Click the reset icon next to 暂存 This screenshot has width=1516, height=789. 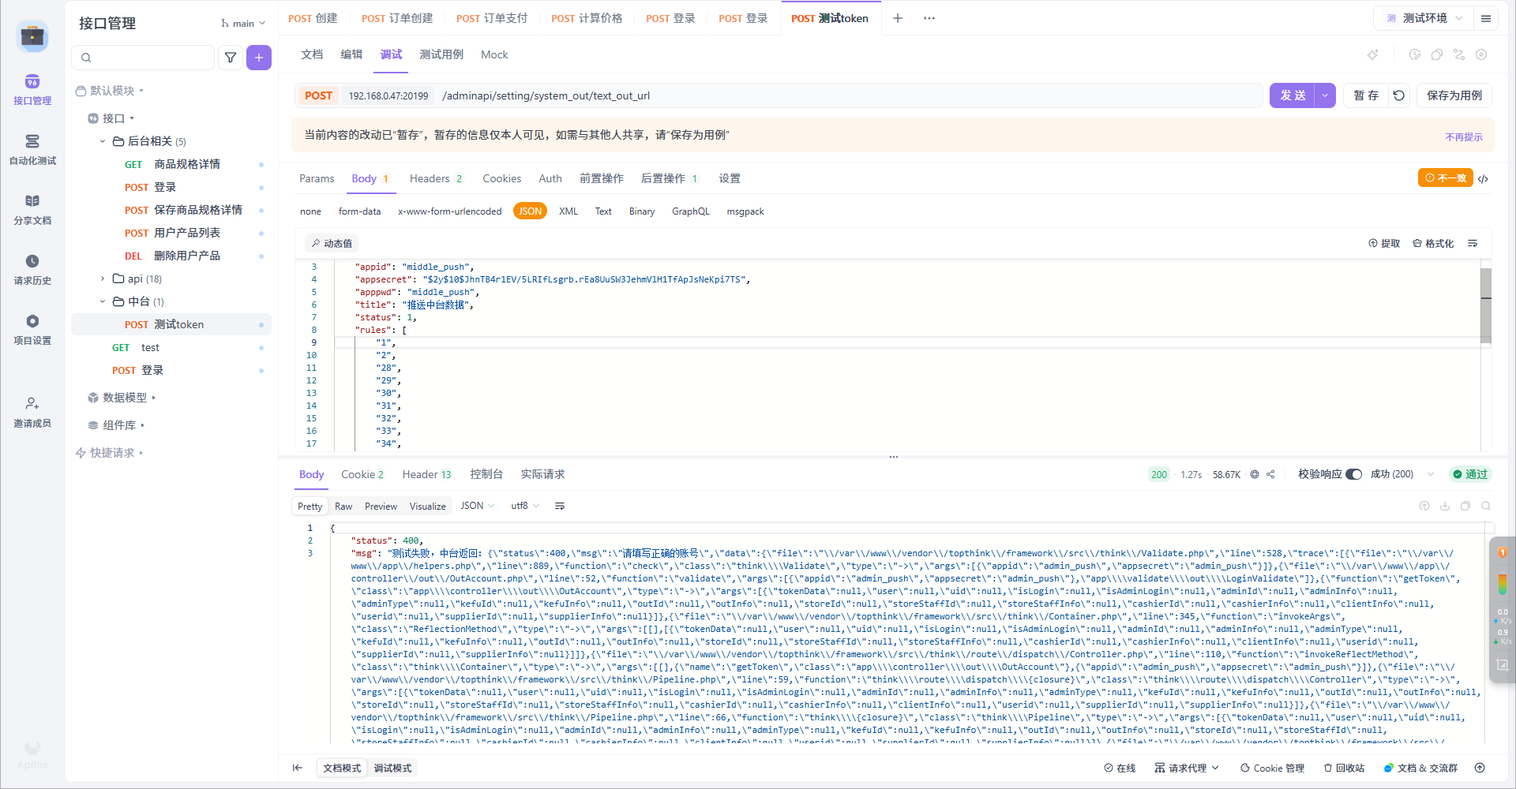coord(1398,95)
